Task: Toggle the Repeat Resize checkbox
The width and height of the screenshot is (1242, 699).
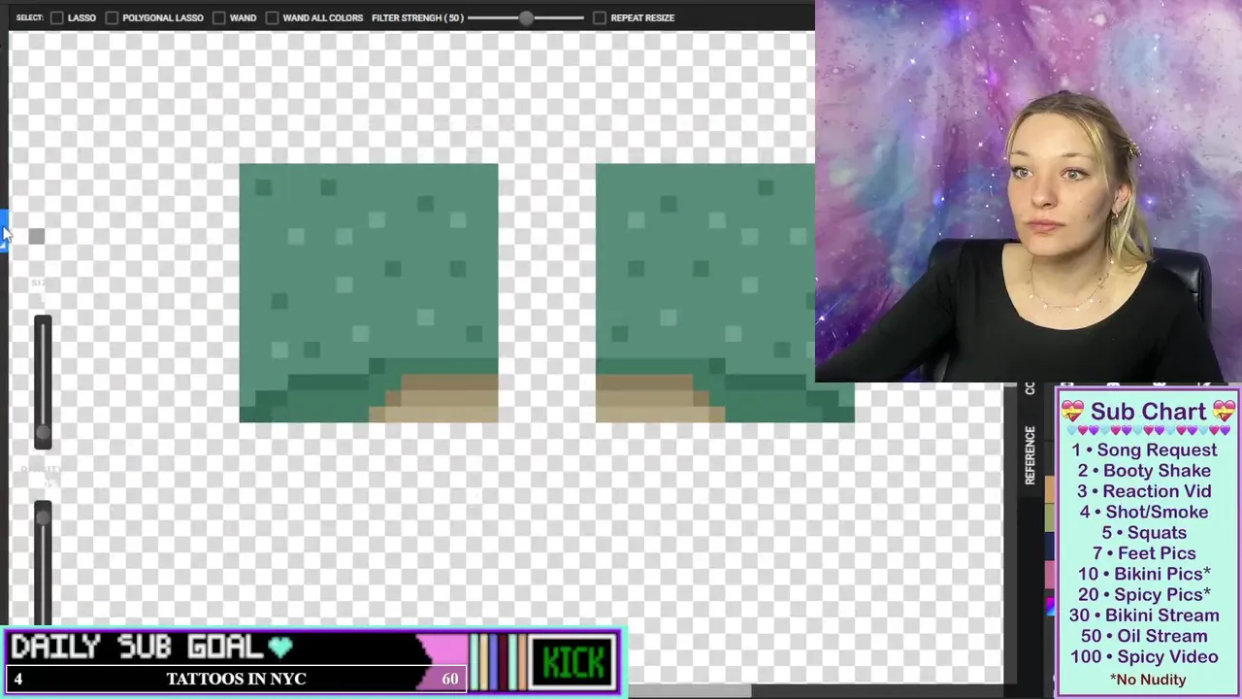Action: (x=600, y=17)
